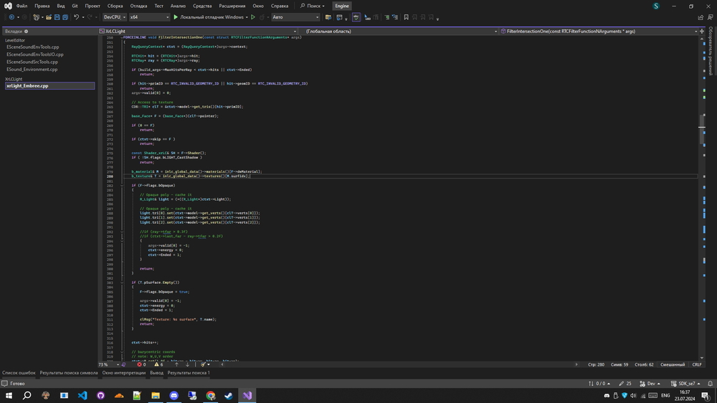Open the DevCPU configuration dropdown
The height and width of the screenshot is (403, 717).
[114, 16]
